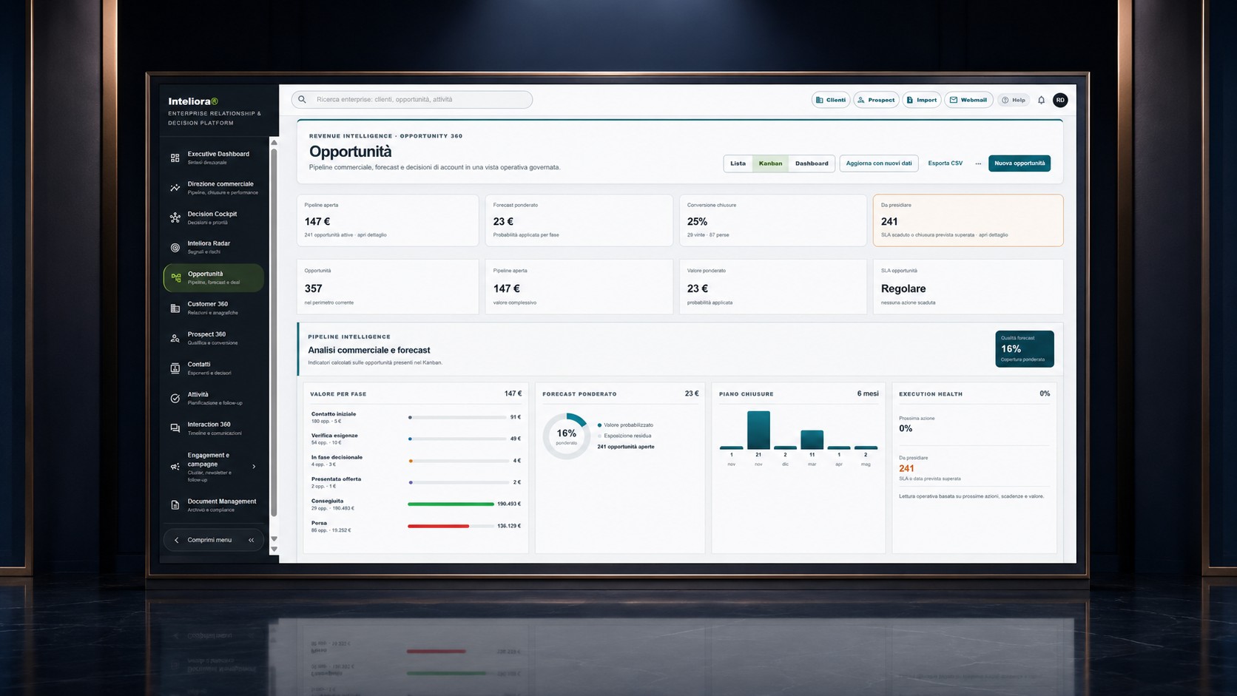Switch to Kanban view
Image resolution: width=1237 pixels, height=696 pixels.
click(x=770, y=163)
